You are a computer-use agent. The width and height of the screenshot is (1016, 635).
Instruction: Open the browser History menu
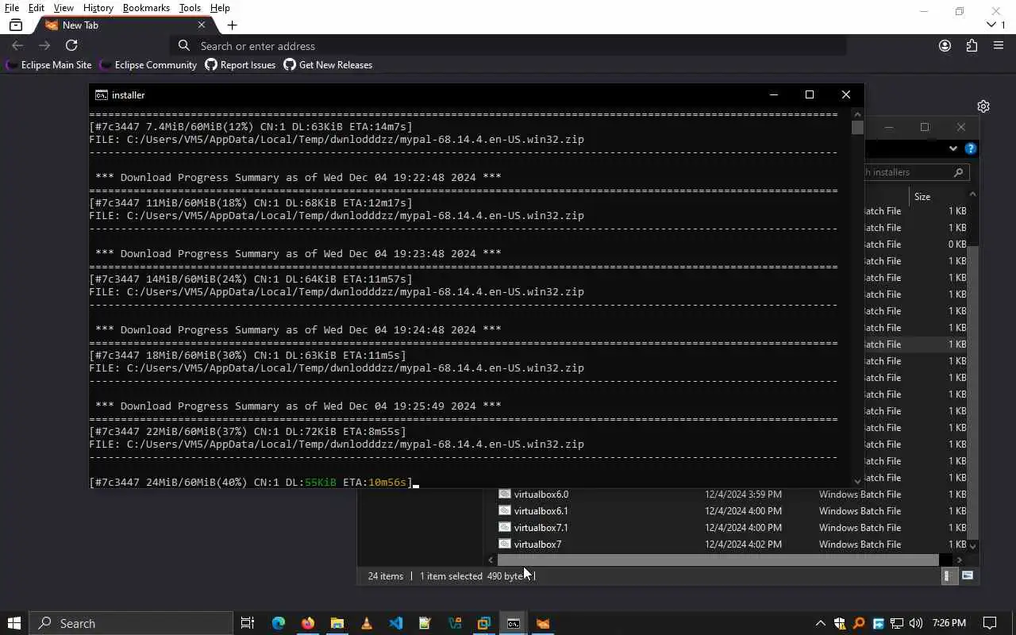[x=98, y=8]
